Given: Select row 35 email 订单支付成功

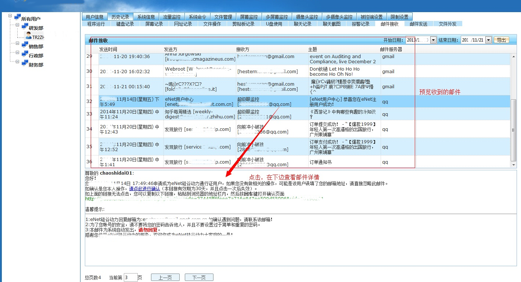Looking at the screenshot, I should [x=298, y=147].
